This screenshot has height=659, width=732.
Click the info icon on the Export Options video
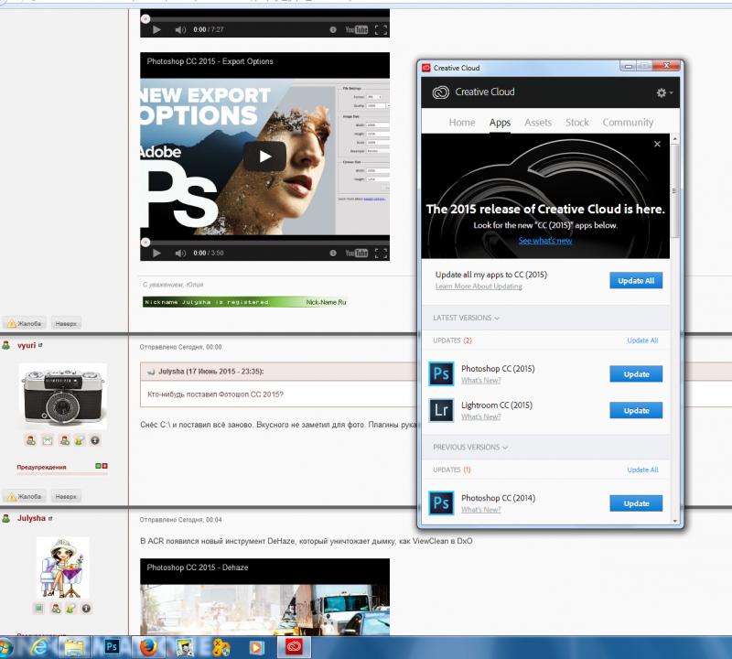(x=333, y=254)
